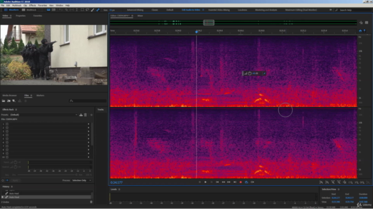Screen dimensions: 373x209
Task: Open the Markers tab
Action: coord(40,95)
